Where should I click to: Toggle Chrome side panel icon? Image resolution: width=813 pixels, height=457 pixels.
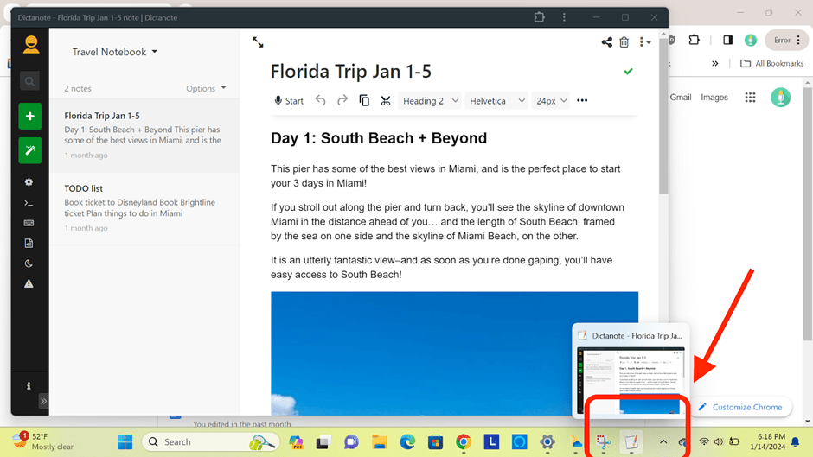(x=728, y=40)
